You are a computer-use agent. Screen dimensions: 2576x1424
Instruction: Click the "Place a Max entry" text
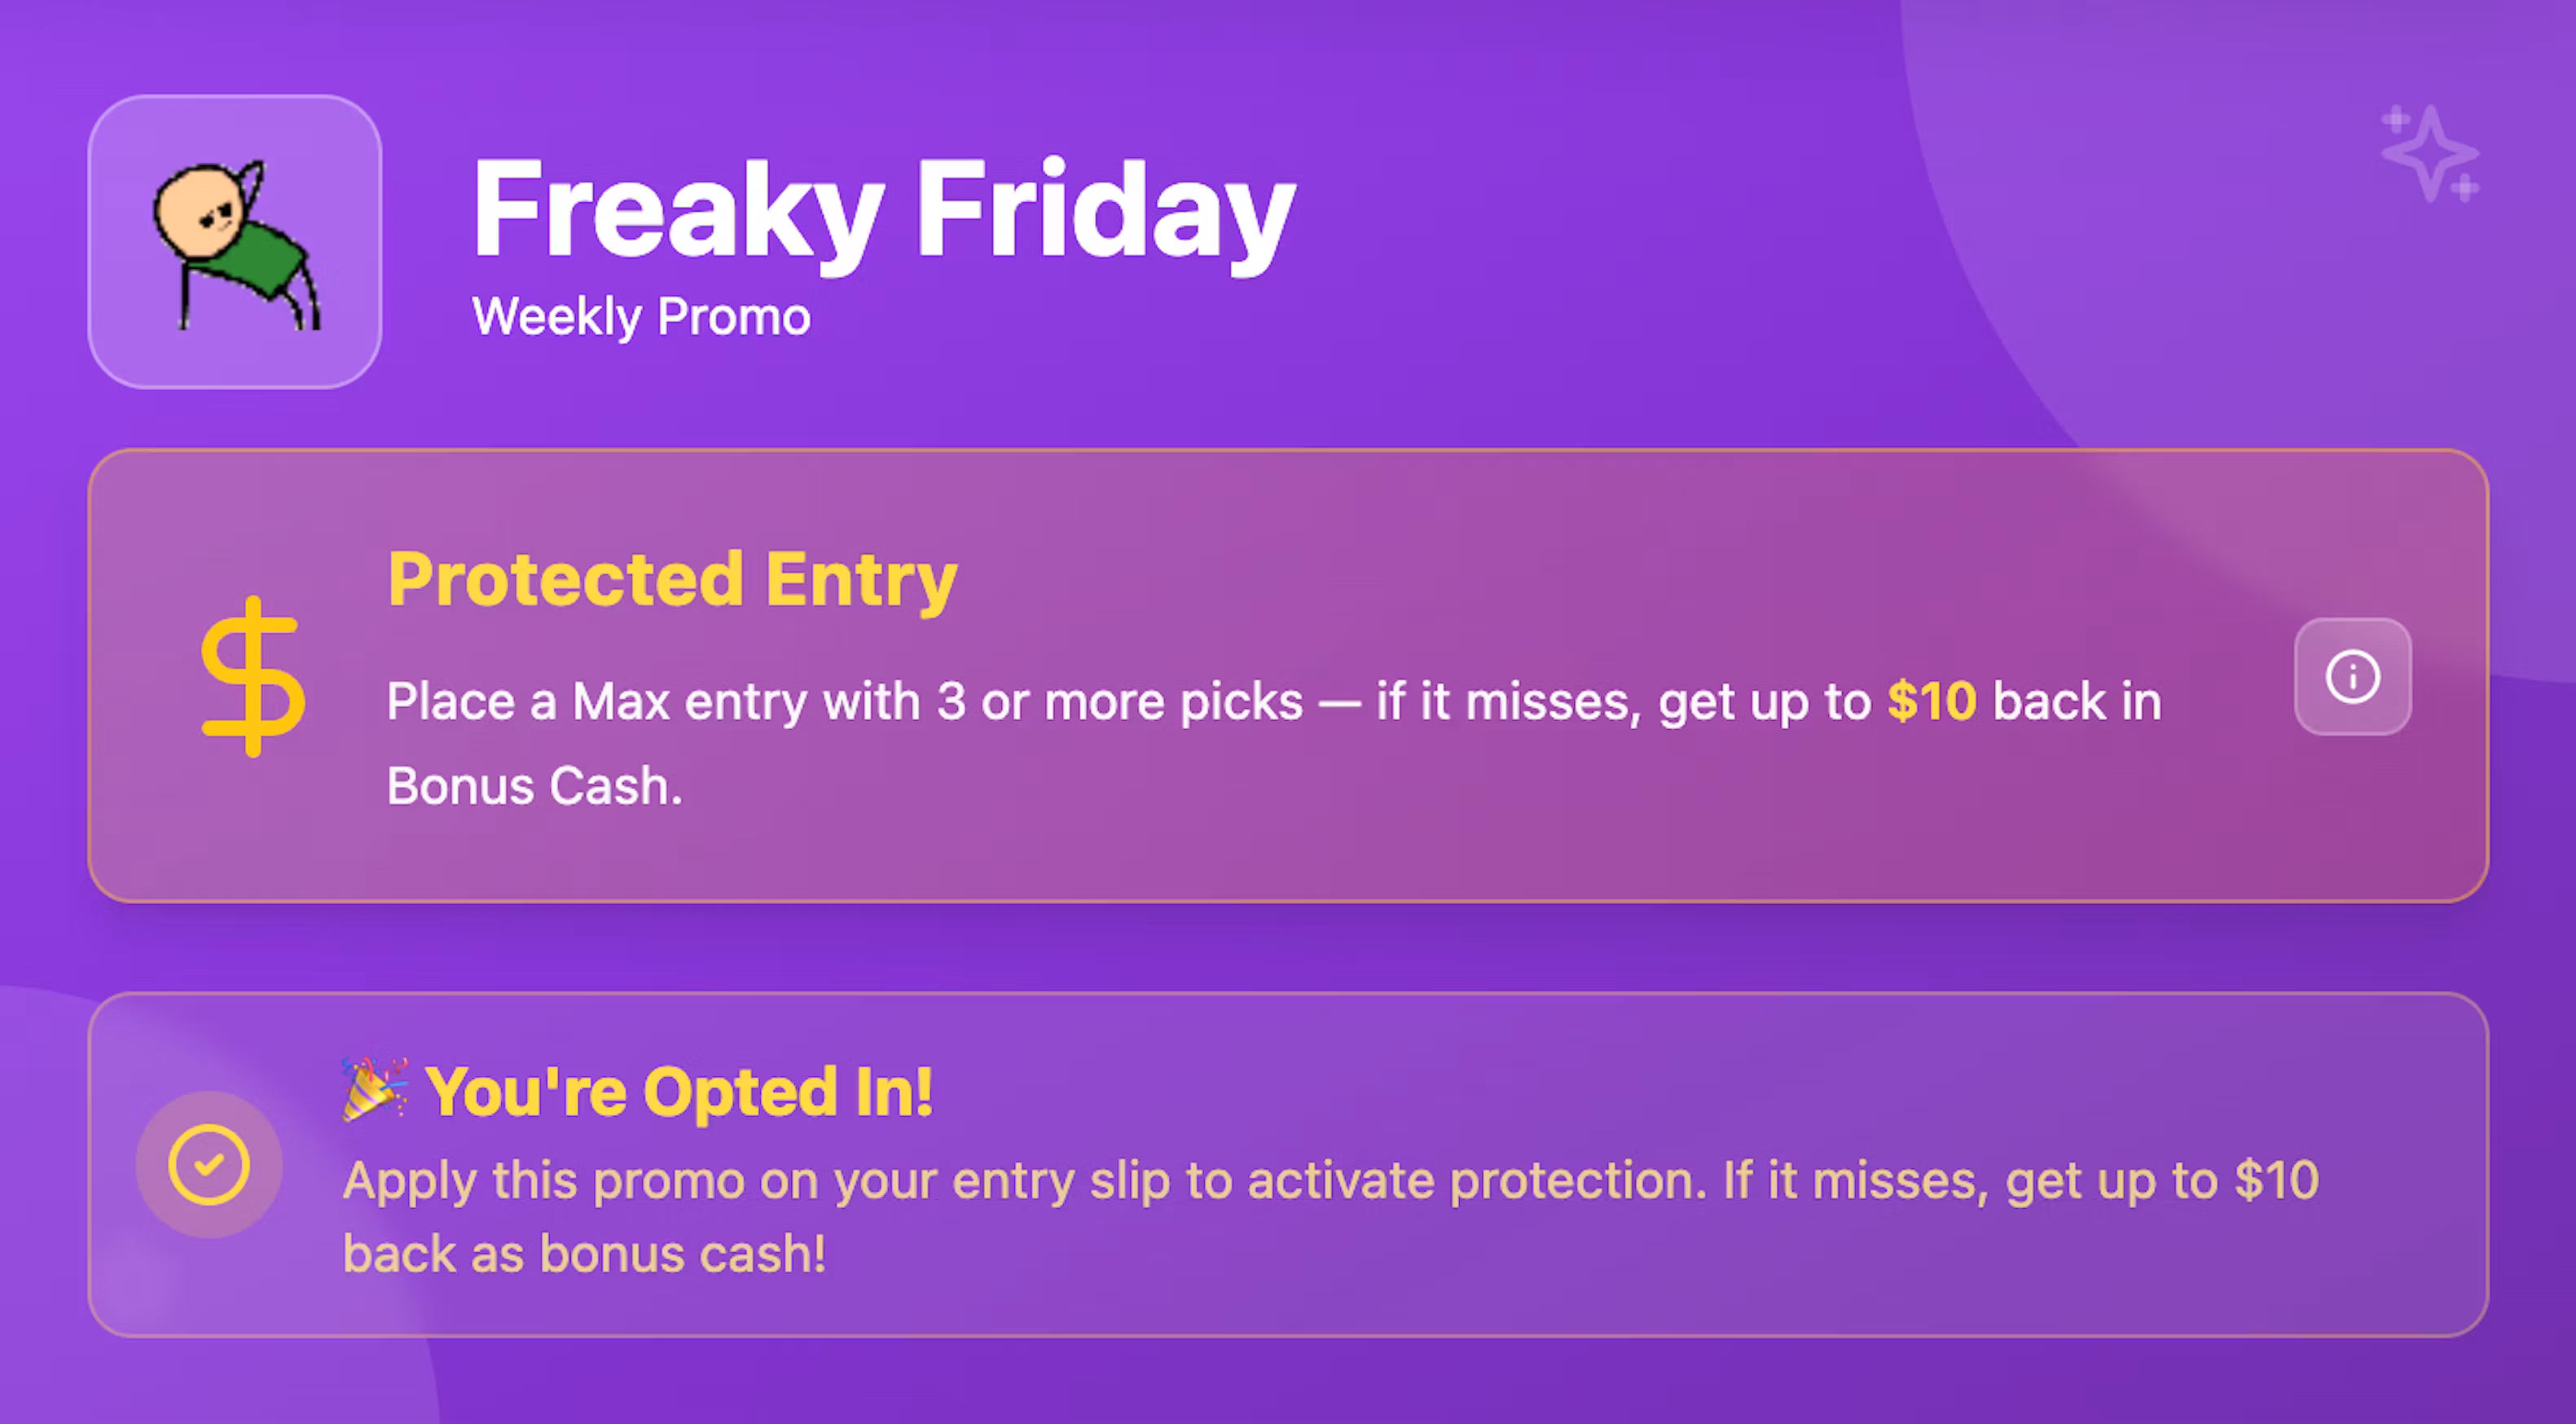coord(528,701)
